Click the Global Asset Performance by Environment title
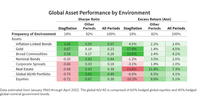 pos(99,13)
